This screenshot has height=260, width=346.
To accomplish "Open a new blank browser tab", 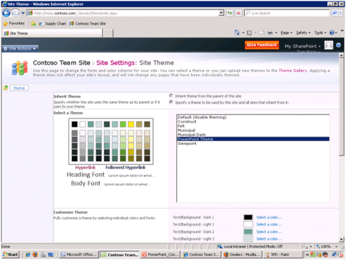I will click(108, 33).
